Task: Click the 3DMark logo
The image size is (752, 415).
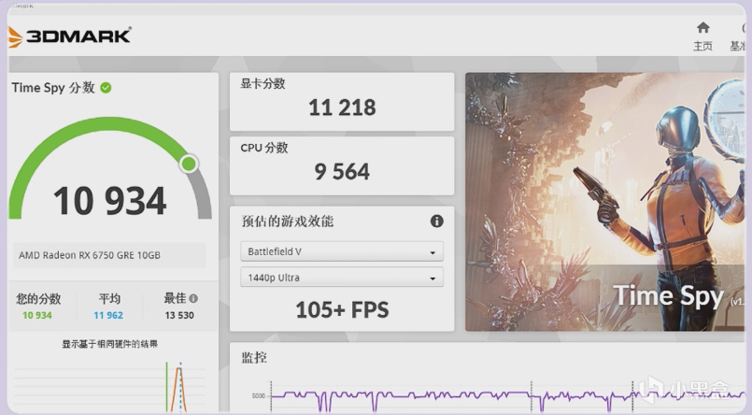Action: click(69, 36)
